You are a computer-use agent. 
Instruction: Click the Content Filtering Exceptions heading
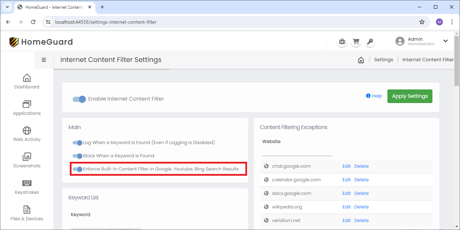pyautogui.click(x=294, y=127)
